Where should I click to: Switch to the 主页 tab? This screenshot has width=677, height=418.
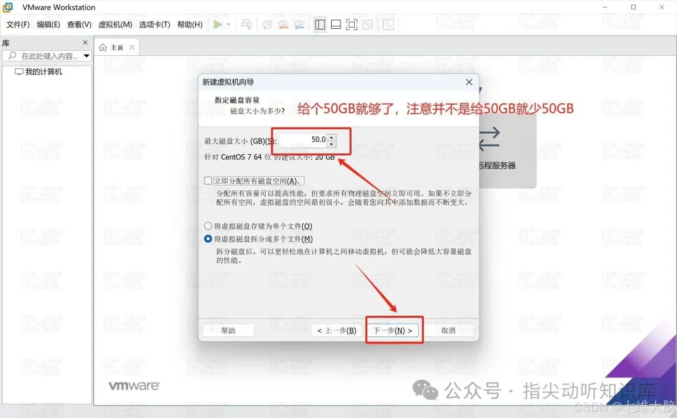[117, 46]
